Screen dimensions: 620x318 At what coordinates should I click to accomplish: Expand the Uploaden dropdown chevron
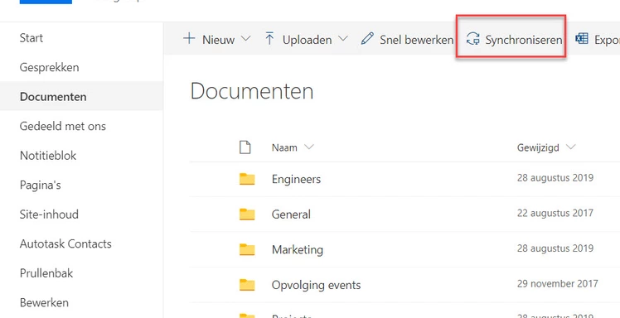343,39
